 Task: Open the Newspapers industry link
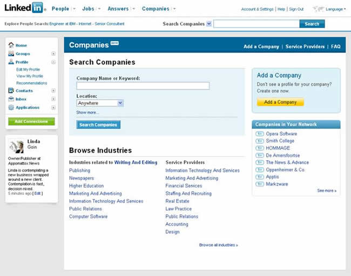pyautogui.click(x=82, y=178)
